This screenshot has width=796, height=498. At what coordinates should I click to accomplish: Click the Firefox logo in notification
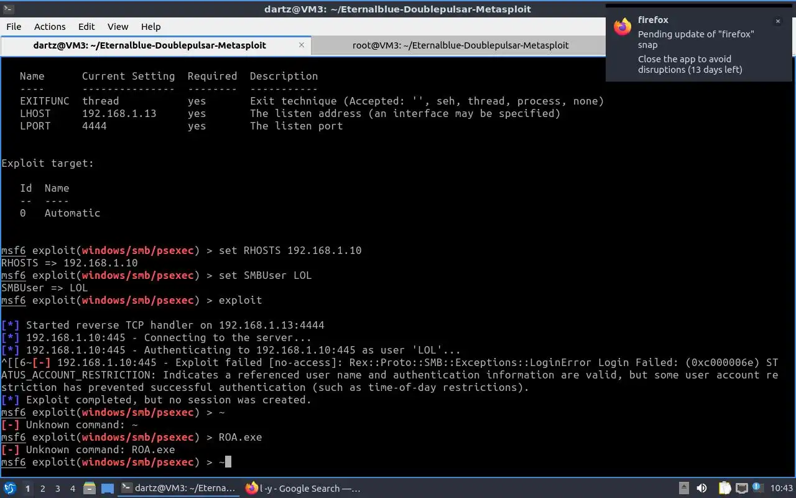(622, 27)
